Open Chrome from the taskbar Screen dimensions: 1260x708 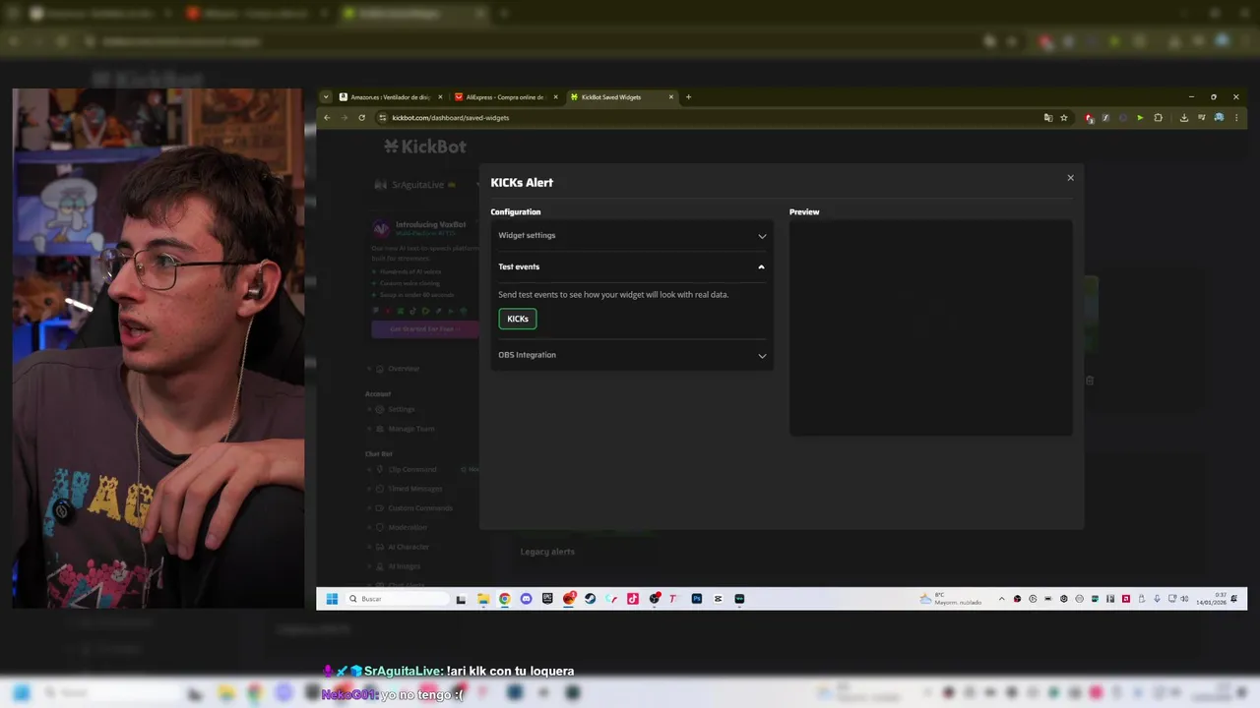tap(504, 599)
